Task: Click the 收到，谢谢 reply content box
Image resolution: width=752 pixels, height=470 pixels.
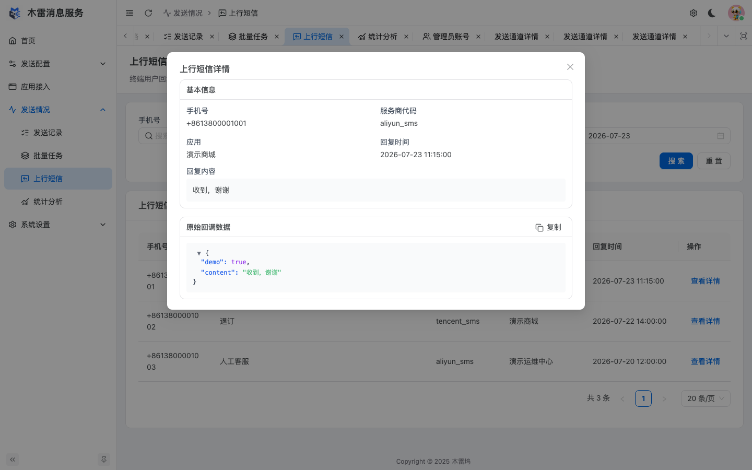Action: coord(376,190)
